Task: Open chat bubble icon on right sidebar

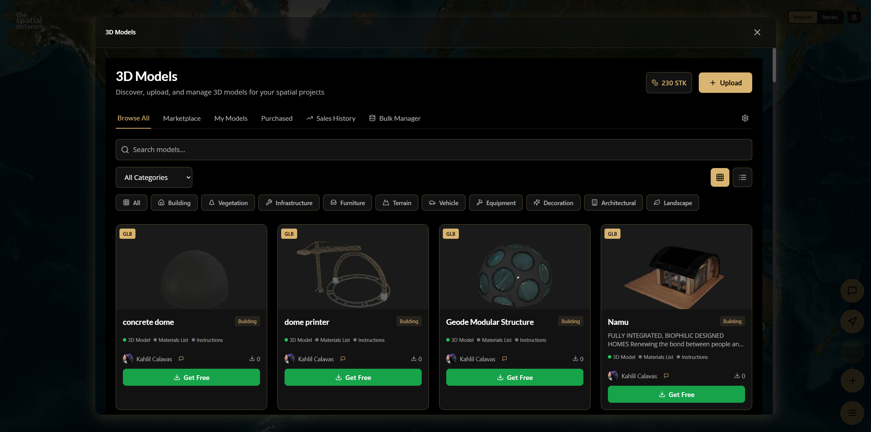Action: point(852,291)
